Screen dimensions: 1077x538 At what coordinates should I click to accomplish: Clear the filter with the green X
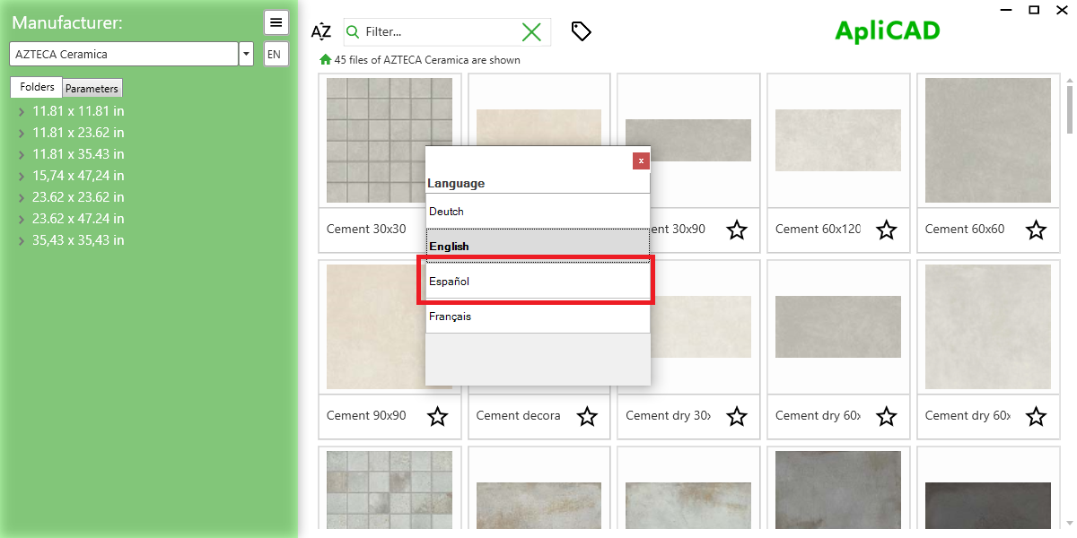[531, 31]
